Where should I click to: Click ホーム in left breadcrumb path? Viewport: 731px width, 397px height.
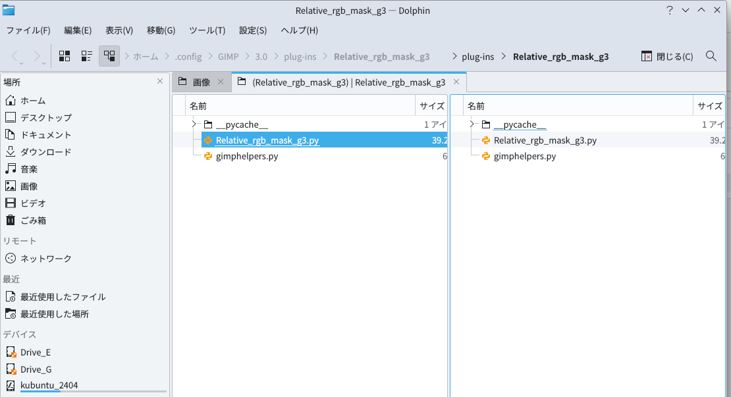click(x=146, y=57)
